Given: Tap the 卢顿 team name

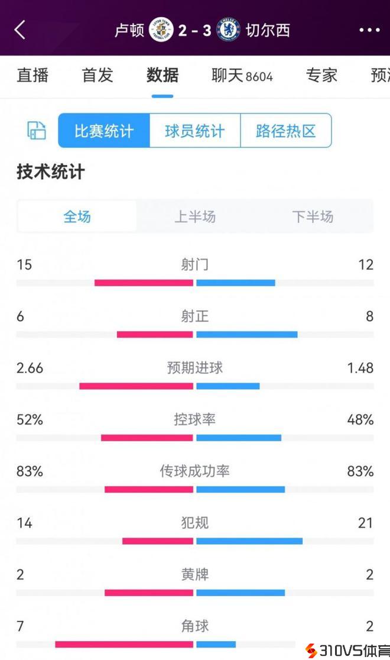Looking at the screenshot, I should [129, 30].
